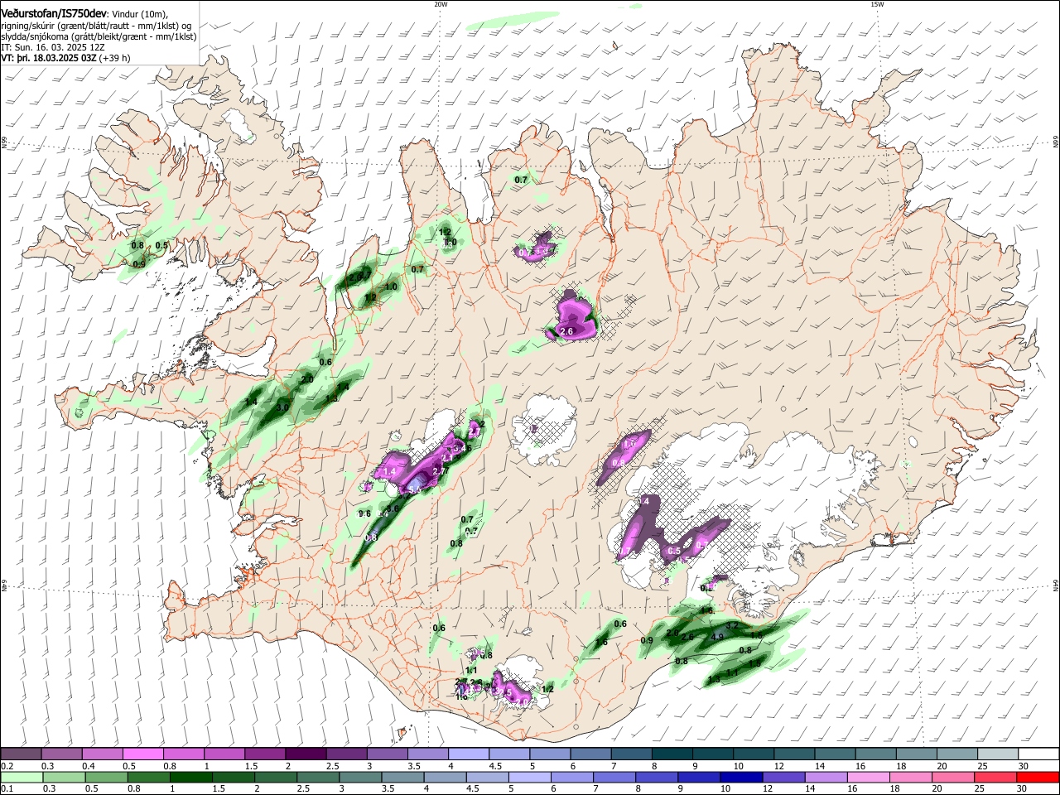Image resolution: width=1060 pixels, height=795 pixels.
Task: Select the dark teal swatch between 8 and 9, top row
Action: (672, 754)
